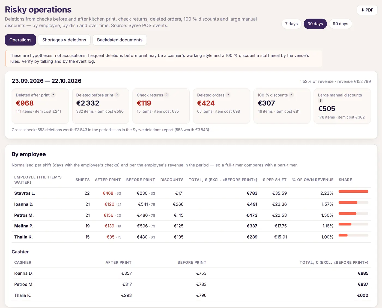
Task: Click cashier Thalia K. total €600
Action: coord(363,295)
